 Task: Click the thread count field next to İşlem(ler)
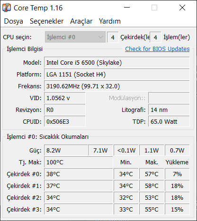click(155, 37)
